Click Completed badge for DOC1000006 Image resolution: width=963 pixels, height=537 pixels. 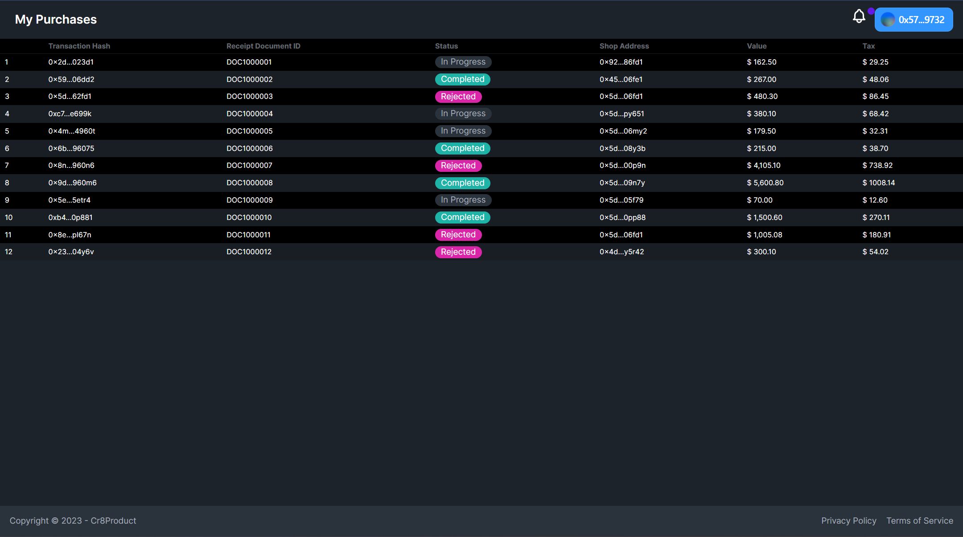coord(462,148)
